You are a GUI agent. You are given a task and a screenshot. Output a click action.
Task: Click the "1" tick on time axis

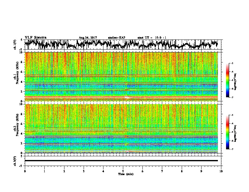tap(44, 171)
